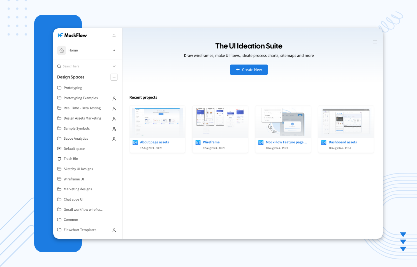The height and width of the screenshot is (267, 417).
Task: Open Chat apps UI space
Action: point(73,199)
